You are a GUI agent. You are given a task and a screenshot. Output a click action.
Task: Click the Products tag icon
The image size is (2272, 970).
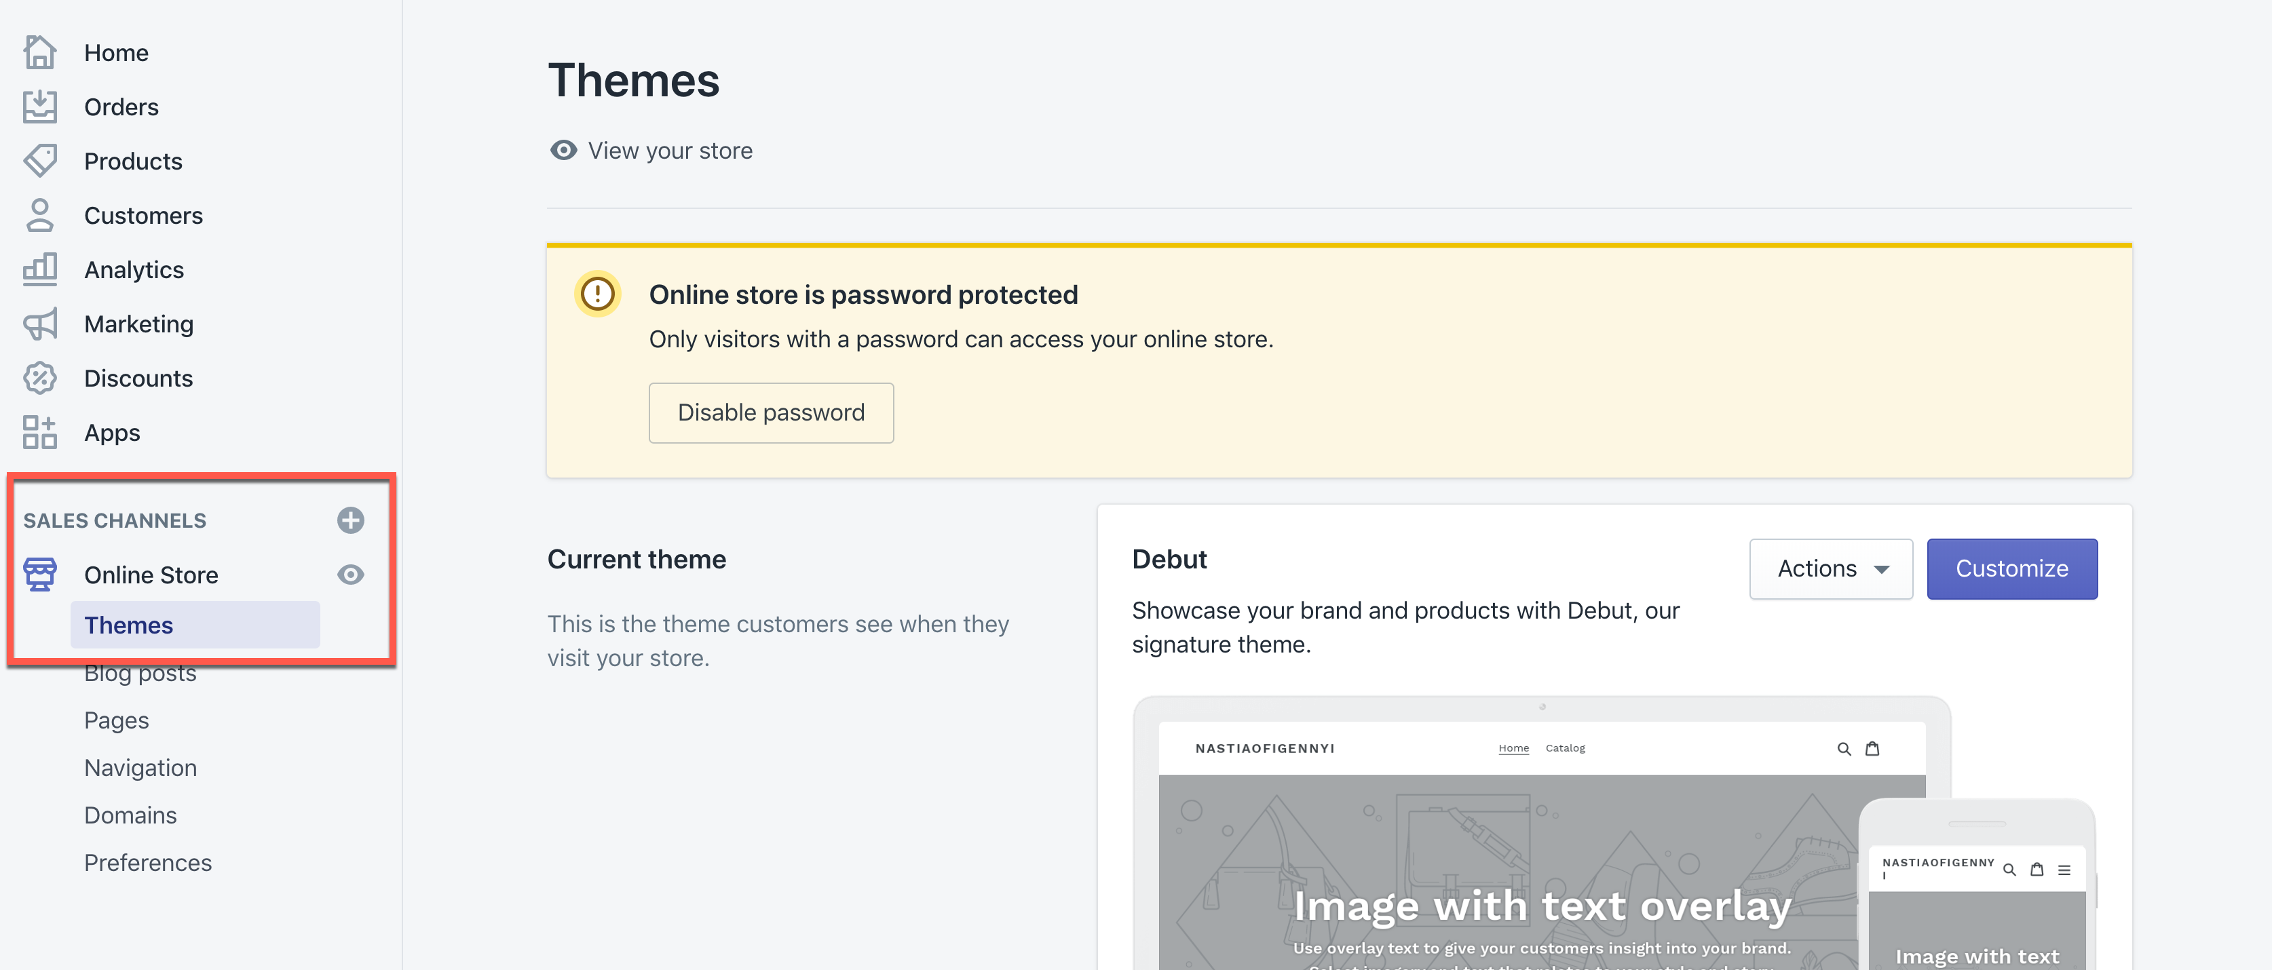point(39,161)
